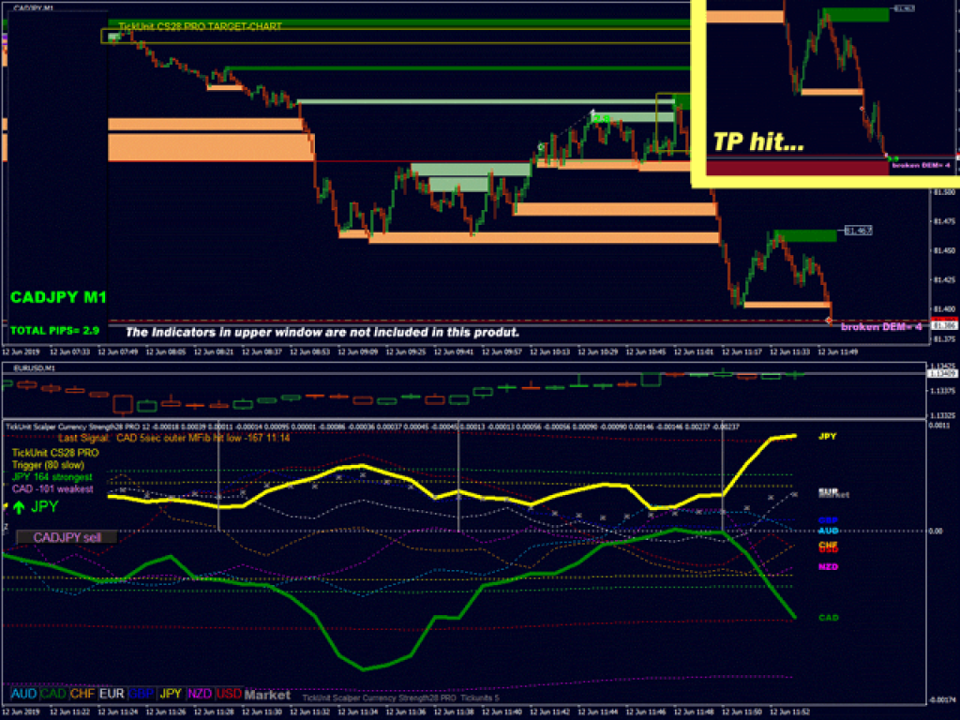
Task: Select the green CAD line label
Action: (828, 617)
